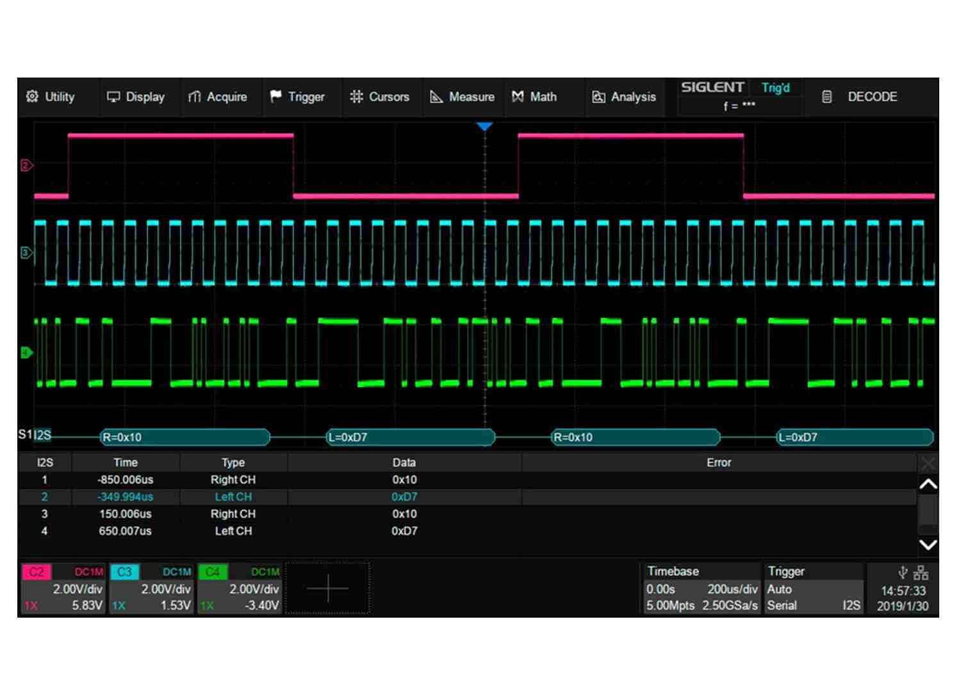Viewport: 961px width, 692px height.
Task: Click the 200us/div timebase value
Action: [732, 589]
